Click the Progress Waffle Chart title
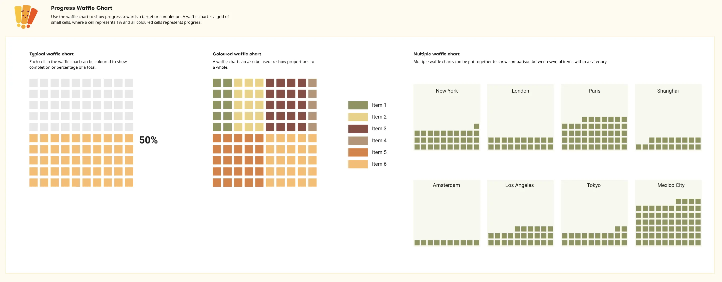The height and width of the screenshot is (282, 722). 82,8
